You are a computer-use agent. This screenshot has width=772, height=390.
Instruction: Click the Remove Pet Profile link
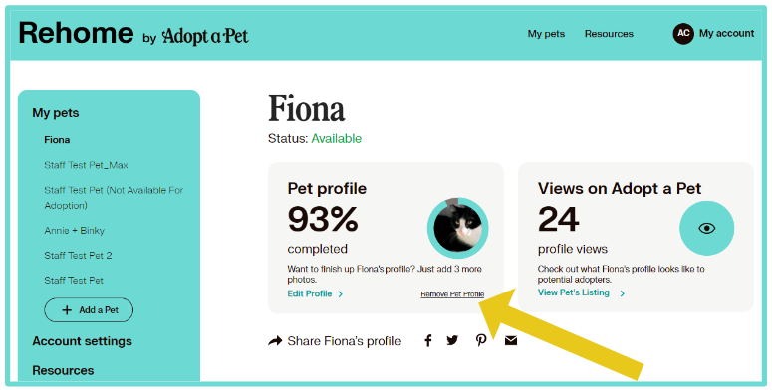[x=452, y=294]
